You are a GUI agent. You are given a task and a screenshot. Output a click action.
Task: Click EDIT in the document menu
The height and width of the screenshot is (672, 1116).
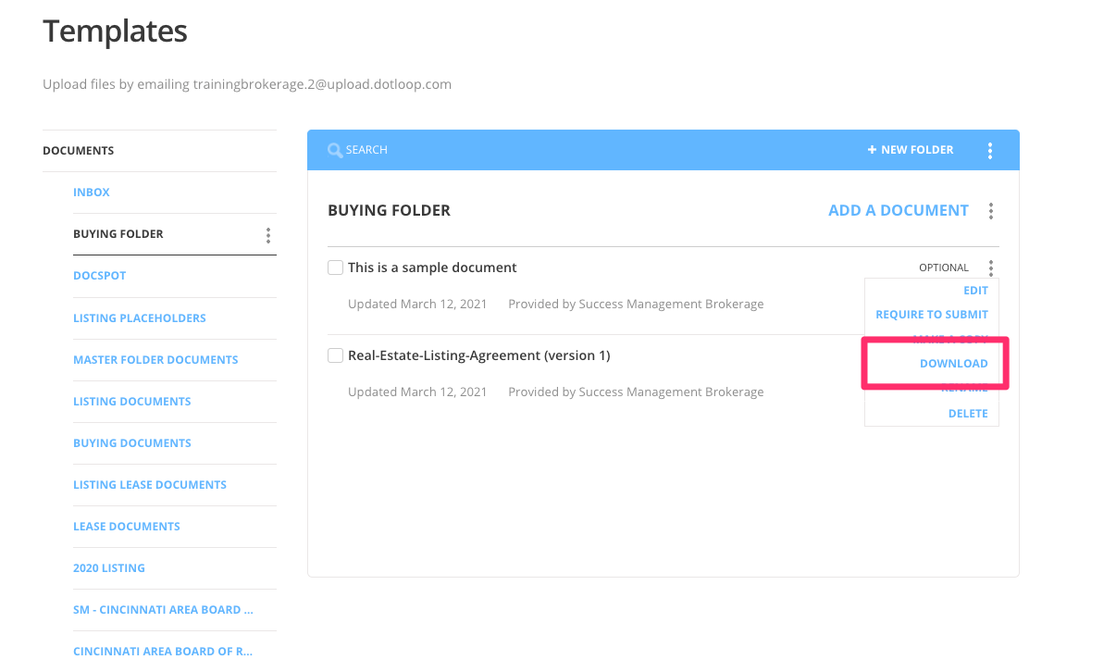[975, 290]
